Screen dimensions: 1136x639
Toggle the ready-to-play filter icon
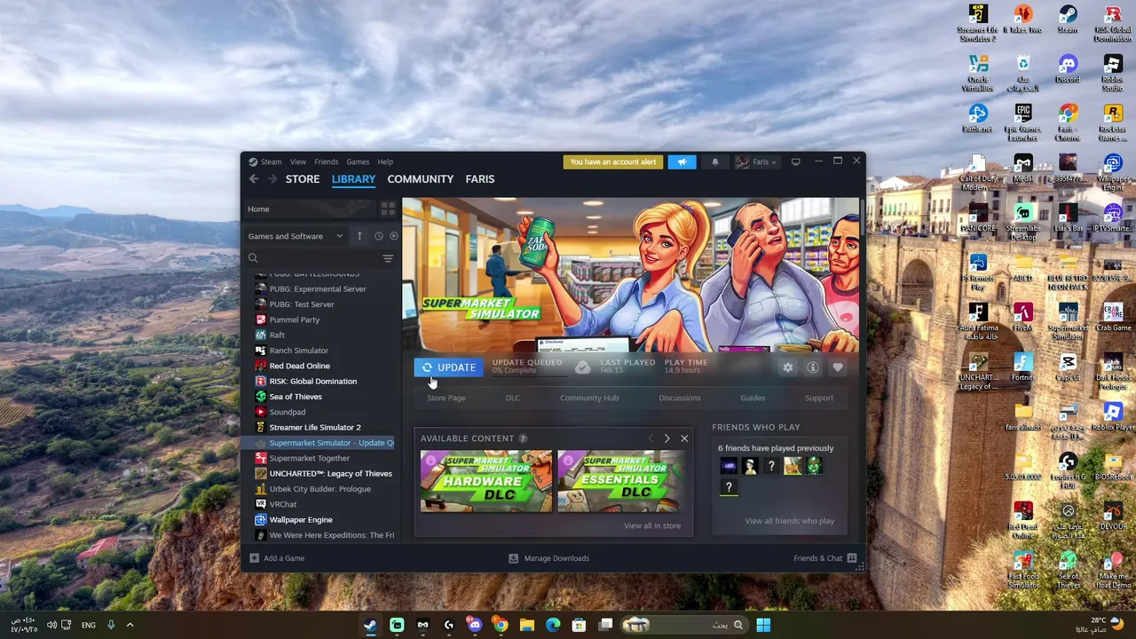(x=394, y=236)
